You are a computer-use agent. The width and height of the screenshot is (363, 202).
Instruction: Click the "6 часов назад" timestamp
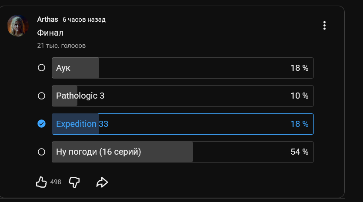(84, 20)
